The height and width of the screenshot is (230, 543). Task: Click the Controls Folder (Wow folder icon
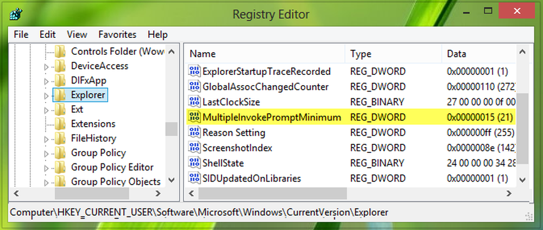click(x=60, y=51)
